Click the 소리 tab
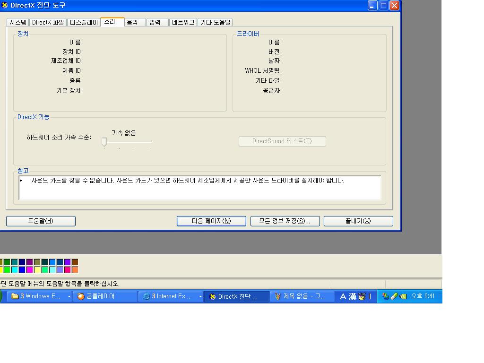 112,22
